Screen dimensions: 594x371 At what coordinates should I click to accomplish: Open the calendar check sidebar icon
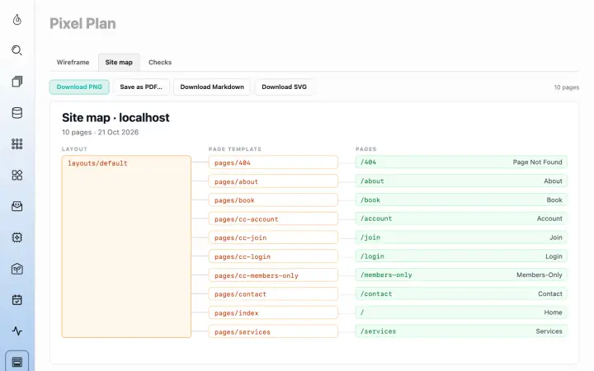click(x=17, y=300)
